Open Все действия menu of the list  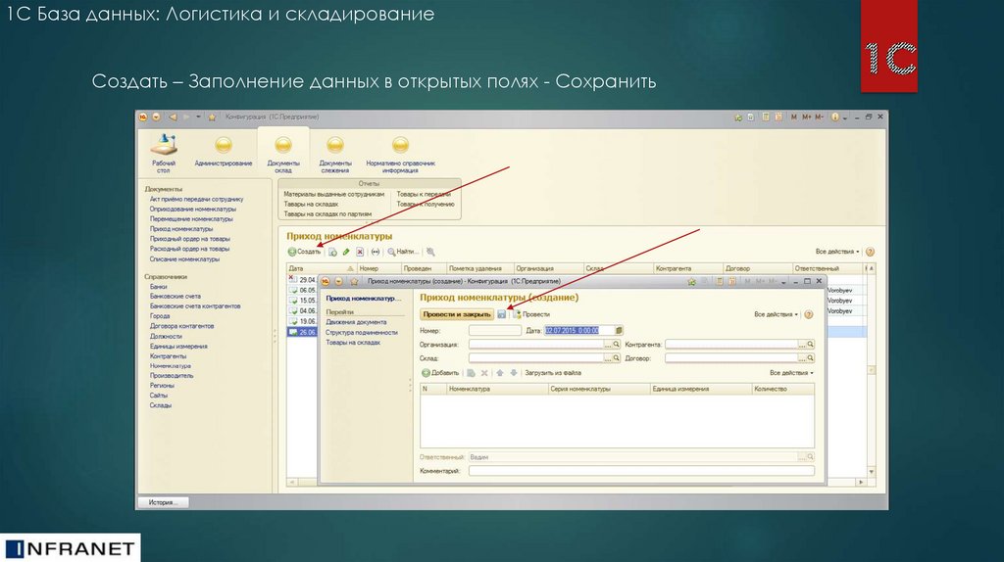[837, 252]
